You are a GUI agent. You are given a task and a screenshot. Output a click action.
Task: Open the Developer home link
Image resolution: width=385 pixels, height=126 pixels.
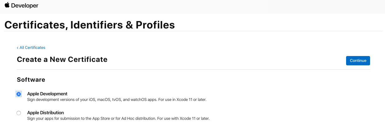(25, 6)
